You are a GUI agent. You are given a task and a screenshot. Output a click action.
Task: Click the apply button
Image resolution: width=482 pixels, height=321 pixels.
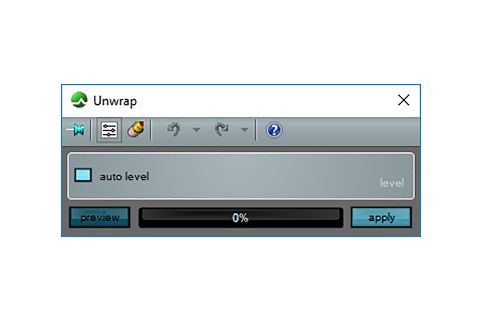point(381,218)
